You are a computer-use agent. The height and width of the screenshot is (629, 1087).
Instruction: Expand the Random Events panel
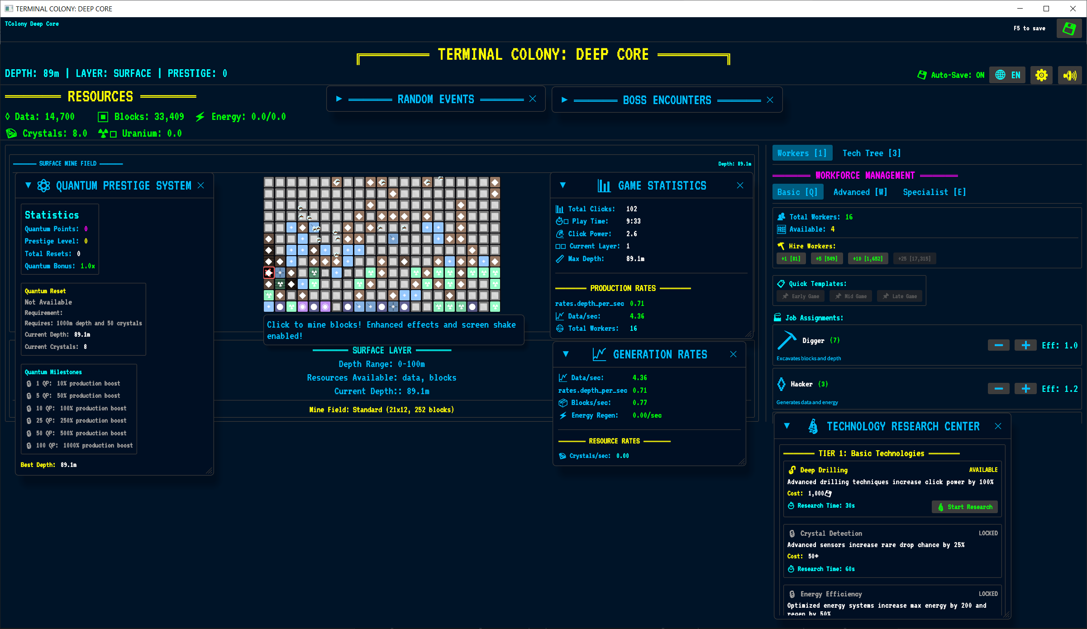tap(339, 99)
